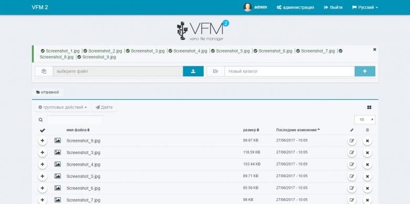Click the admin avatar picture
Viewport: 410px width, 204px height.
[247, 7]
